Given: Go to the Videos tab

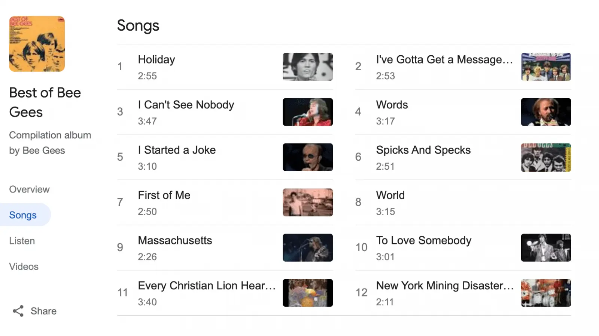Looking at the screenshot, I should [24, 267].
